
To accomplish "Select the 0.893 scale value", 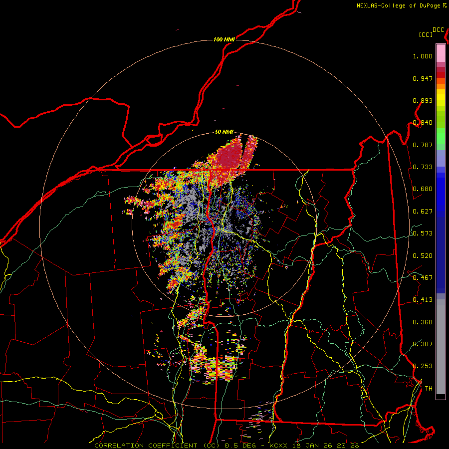I will tap(423, 100).
